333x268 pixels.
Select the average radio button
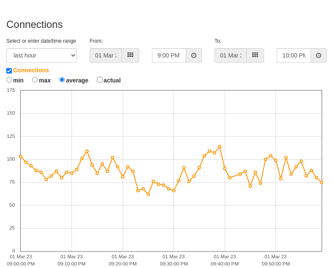62,80
